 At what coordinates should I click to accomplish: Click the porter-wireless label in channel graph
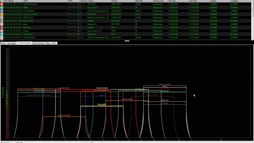pyautogui.click(x=165, y=84)
